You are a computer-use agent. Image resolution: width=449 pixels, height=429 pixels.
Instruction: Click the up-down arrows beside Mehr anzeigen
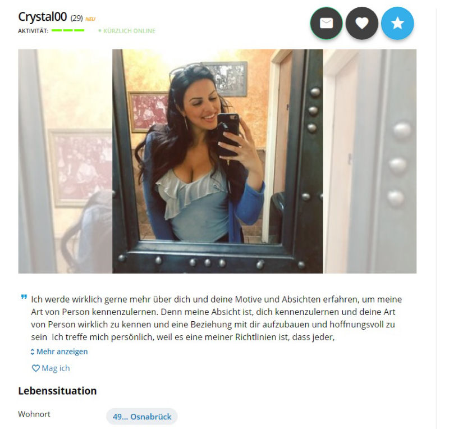[x=33, y=352]
